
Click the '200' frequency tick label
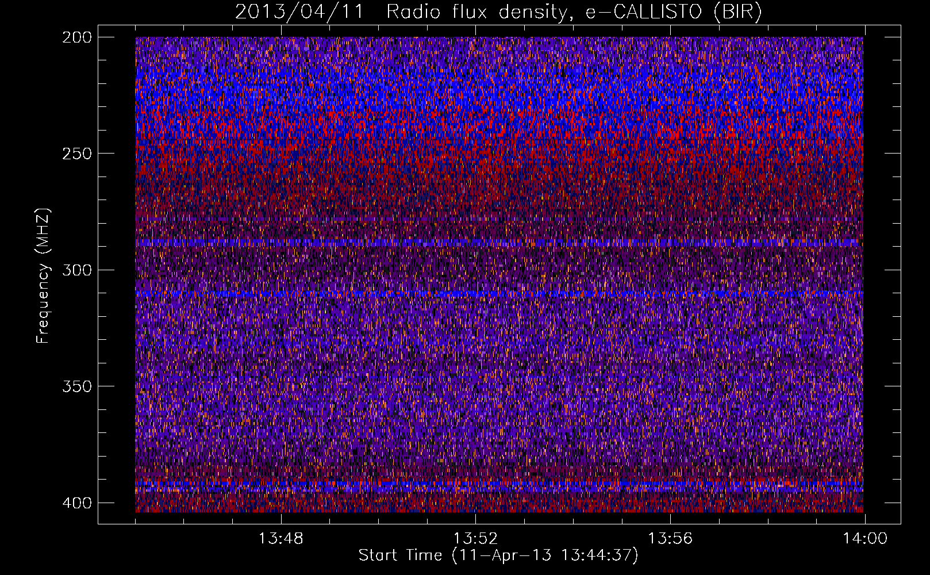click(x=76, y=37)
